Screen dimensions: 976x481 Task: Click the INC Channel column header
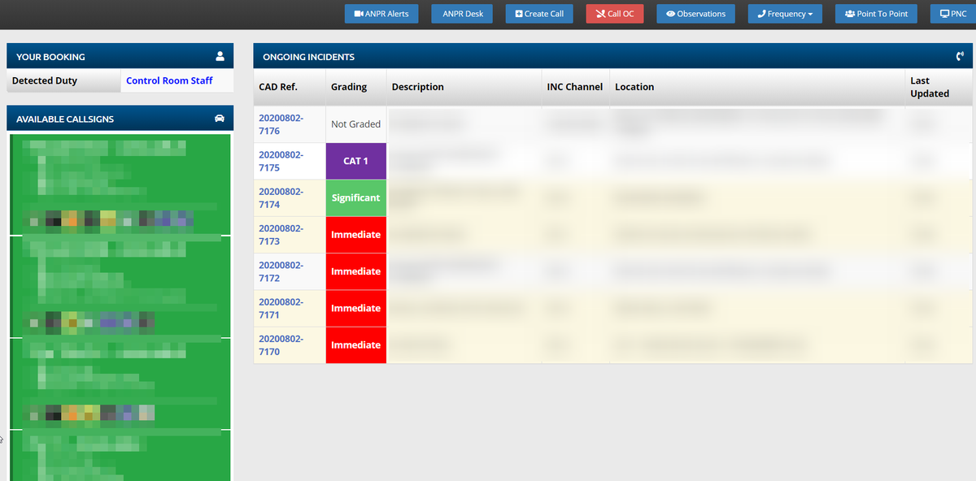pos(575,87)
